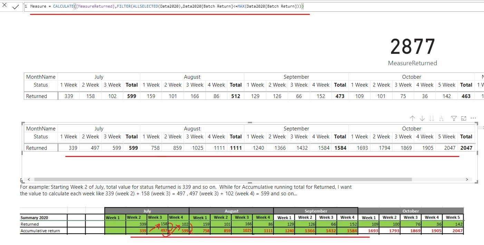484x245 pixels.
Task: Click the scrollbar's left arrow in the matrix
Action: tap(29, 179)
